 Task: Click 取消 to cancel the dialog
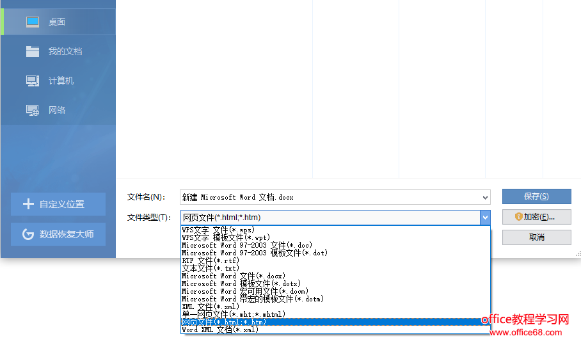click(x=537, y=237)
